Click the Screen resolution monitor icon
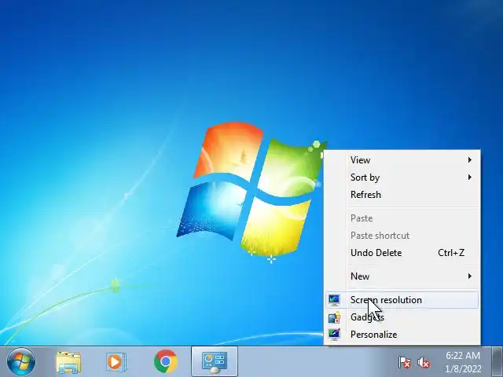 pyautogui.click(x=334, y=300)
